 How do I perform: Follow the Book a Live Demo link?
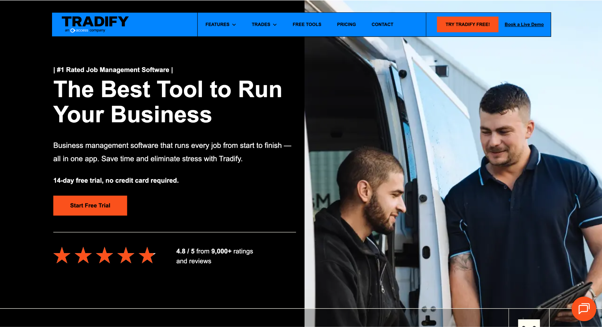pos(524,24)
